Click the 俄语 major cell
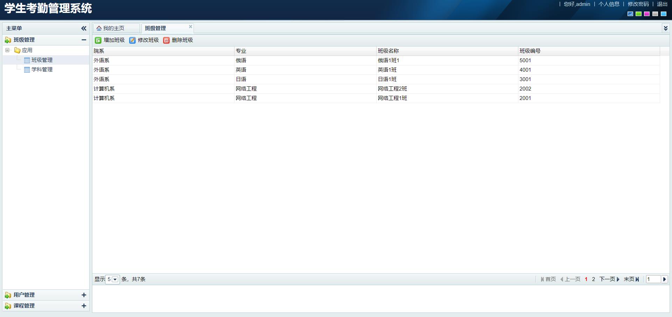 click(305, 60)
